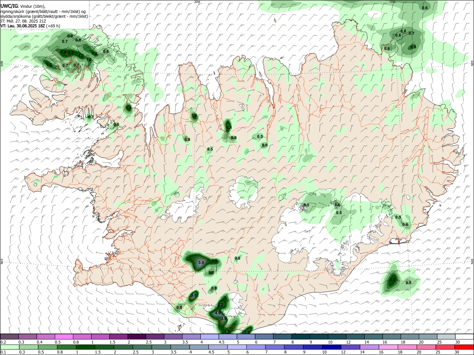Select the bright red rain swatch after 30

(464, 347)
